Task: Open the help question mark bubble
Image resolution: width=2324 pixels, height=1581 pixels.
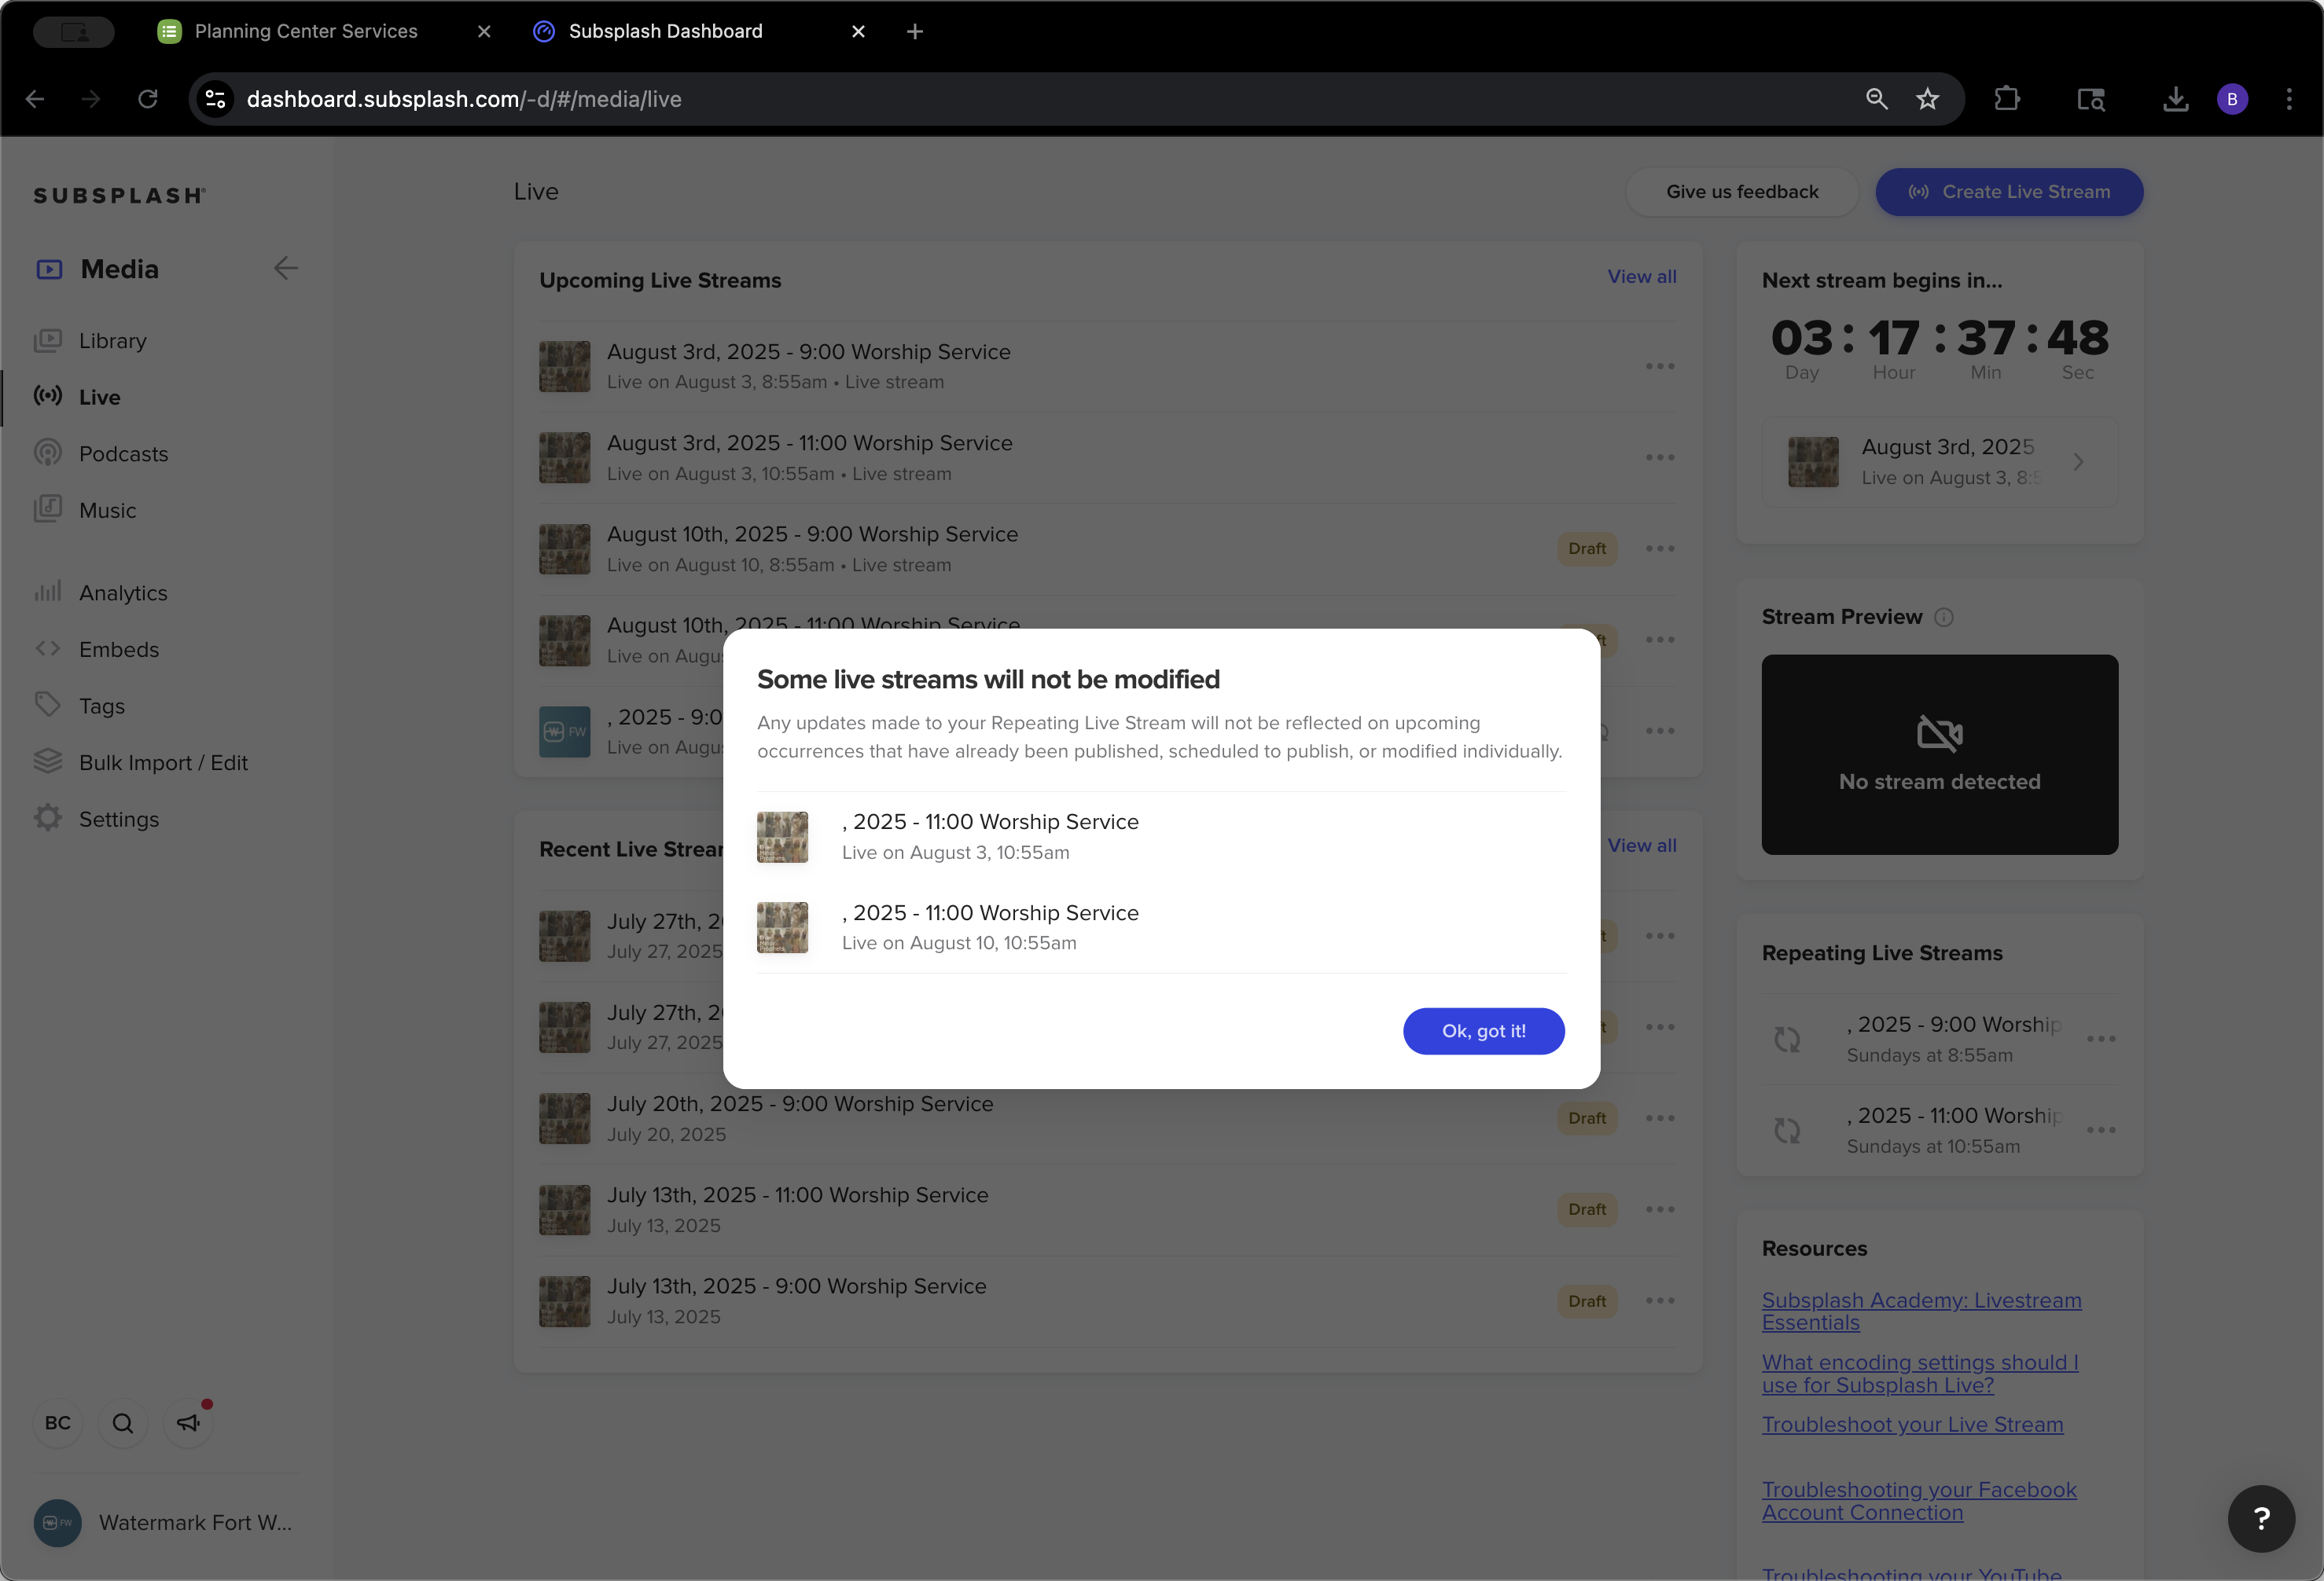Action: 2261,1518
